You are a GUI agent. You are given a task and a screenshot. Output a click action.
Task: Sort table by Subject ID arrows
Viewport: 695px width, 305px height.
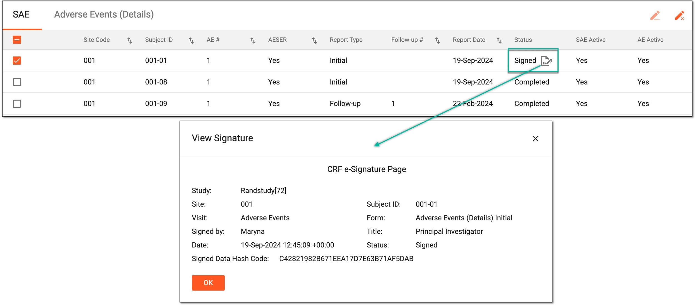coord(191,40)
